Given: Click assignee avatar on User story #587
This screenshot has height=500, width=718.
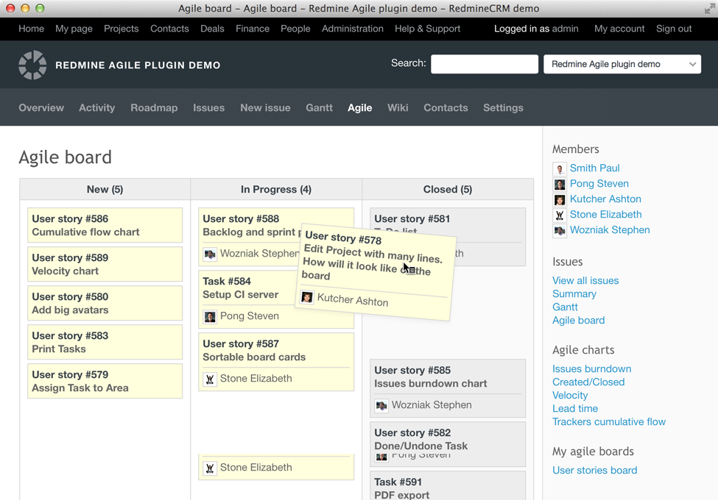Looking at the screenshot, I should [x=210, y=379].
